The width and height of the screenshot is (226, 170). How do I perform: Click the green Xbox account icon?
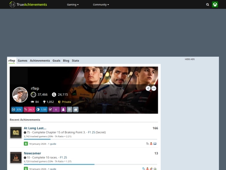pos(215,5)
